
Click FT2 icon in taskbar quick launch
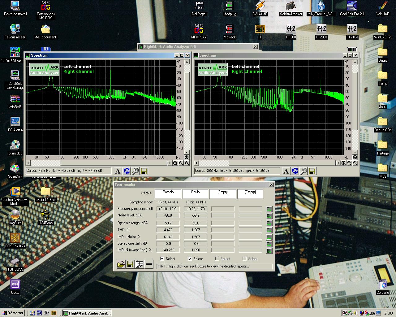(47, 313)
